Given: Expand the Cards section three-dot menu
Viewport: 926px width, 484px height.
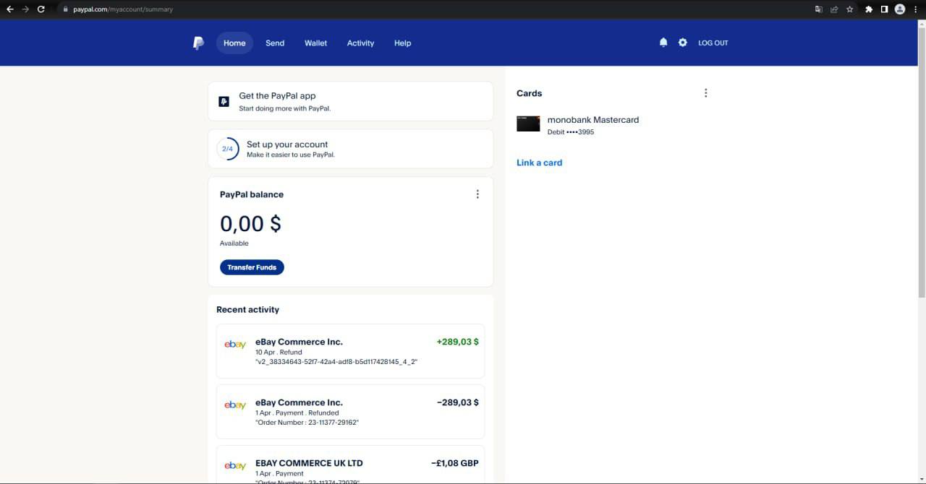Looking at the screenshot, I should point(705,93).
